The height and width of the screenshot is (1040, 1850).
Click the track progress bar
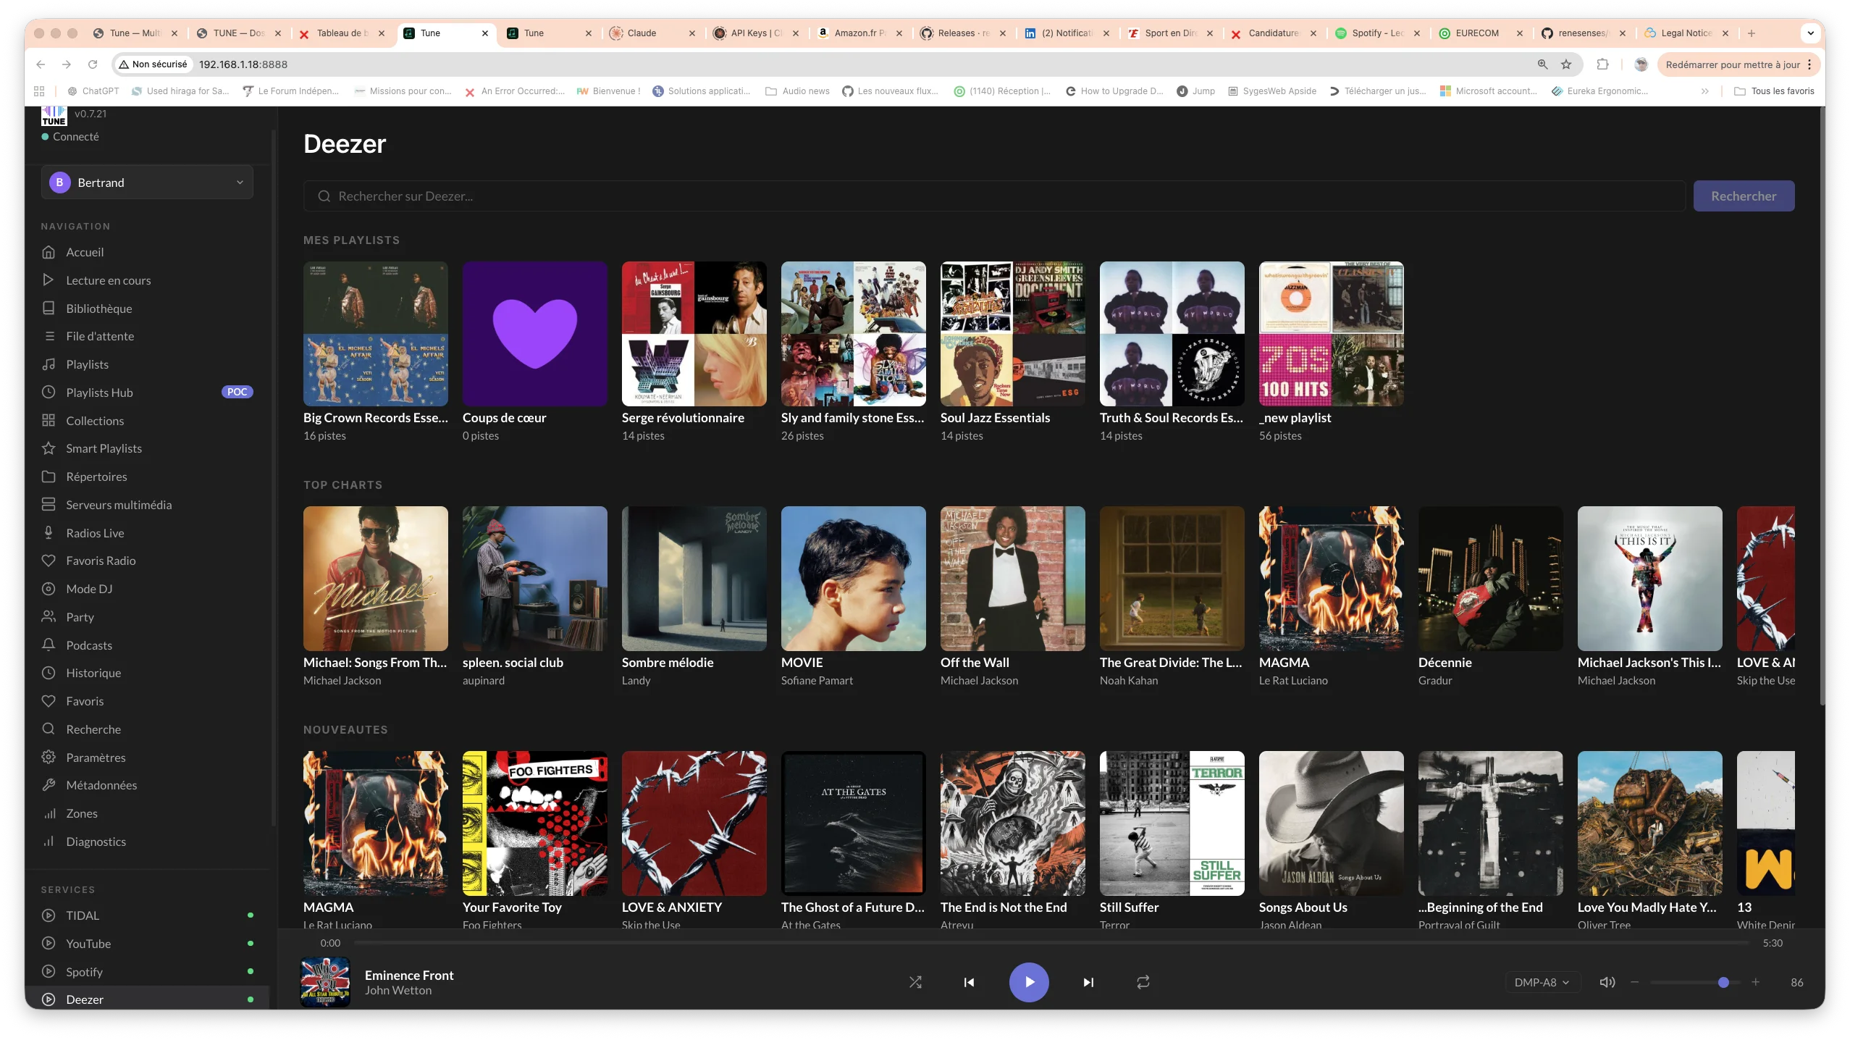1051,943
